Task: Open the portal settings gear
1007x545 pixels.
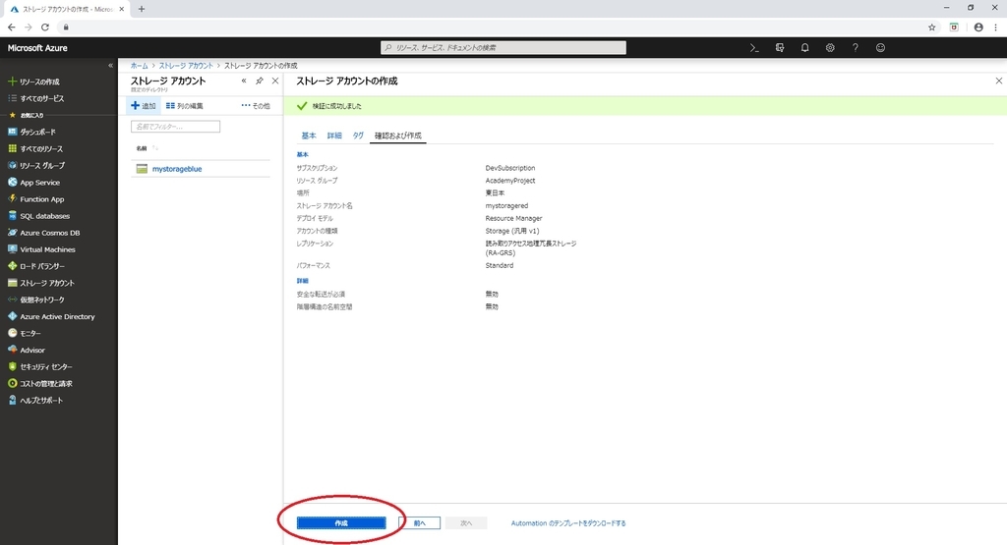Action: click(830, 48)
